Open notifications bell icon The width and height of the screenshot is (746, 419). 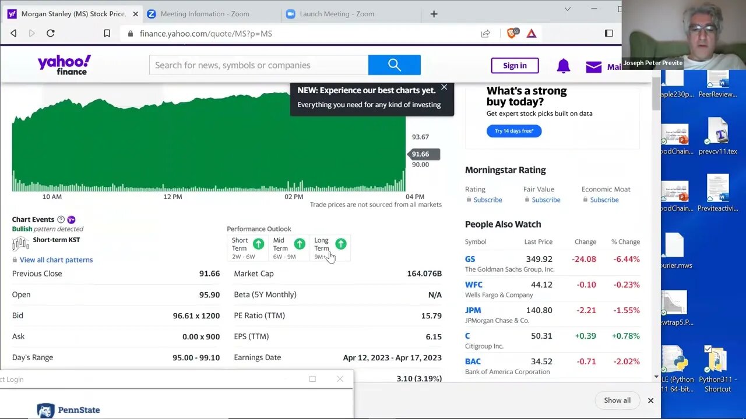[563, 66]
